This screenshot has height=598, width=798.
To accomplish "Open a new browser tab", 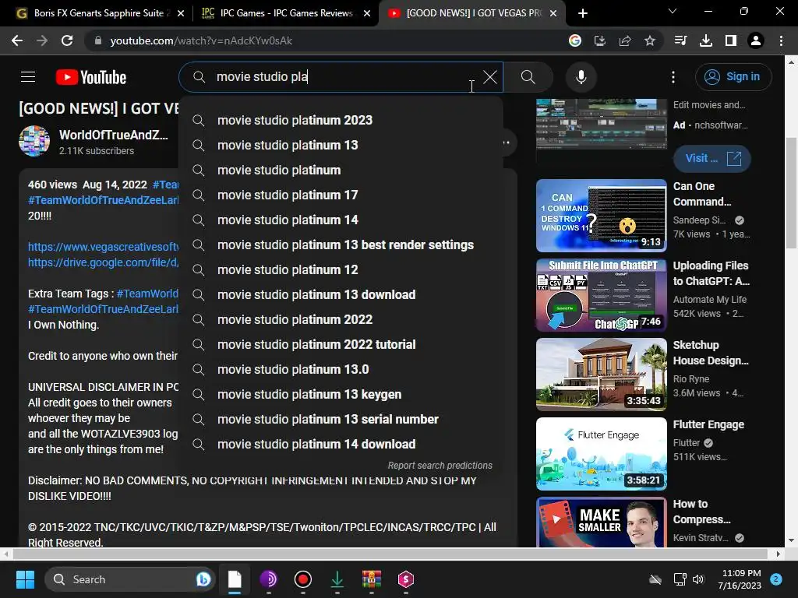I will [583, 13].
